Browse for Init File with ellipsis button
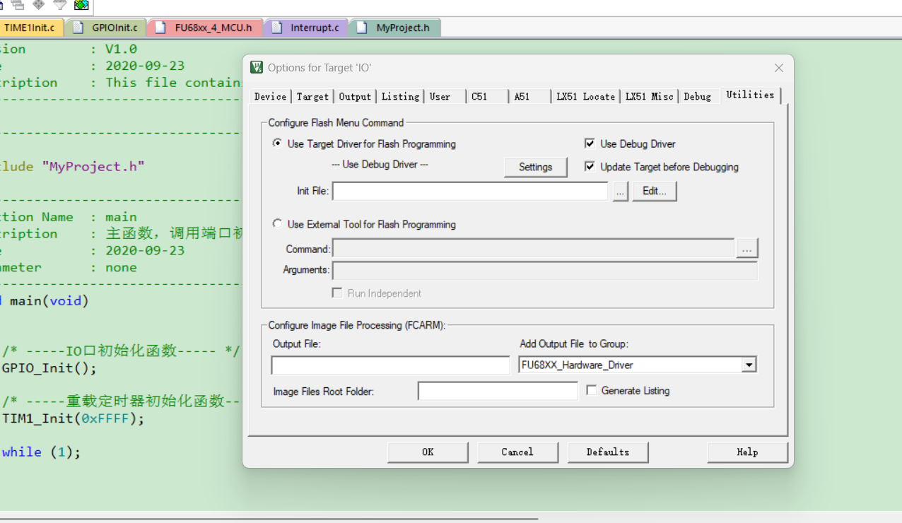 click(x=621, y=192)
